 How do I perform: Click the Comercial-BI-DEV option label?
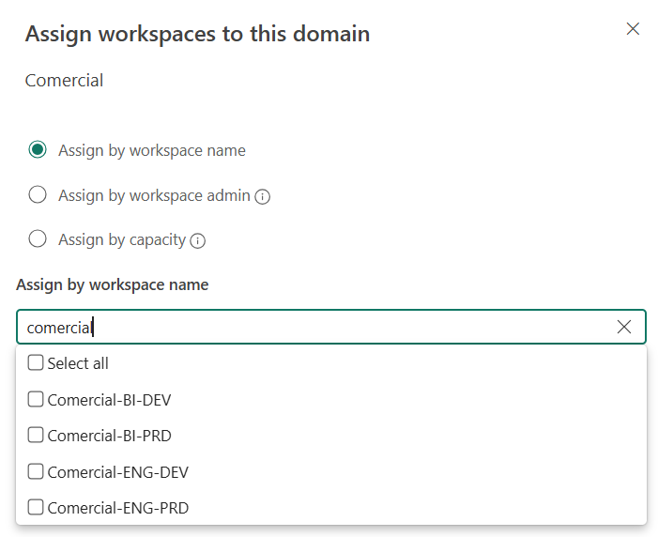(109, 400)
